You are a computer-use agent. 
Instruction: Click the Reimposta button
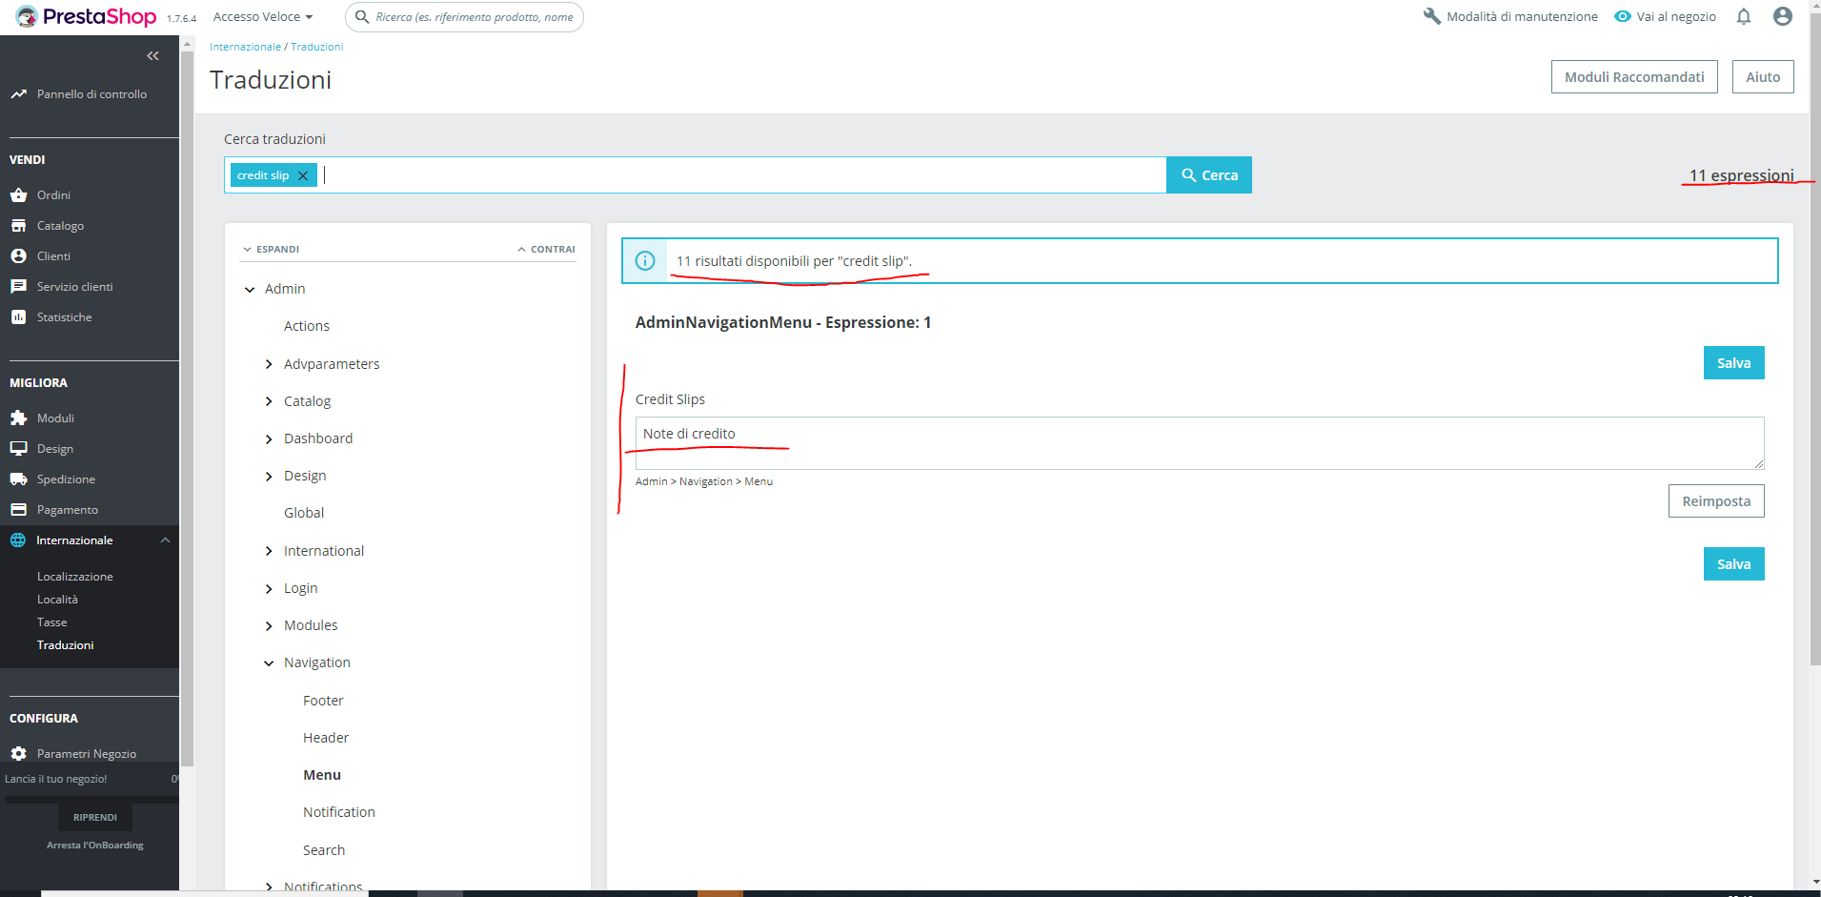tap(1716, 501)
